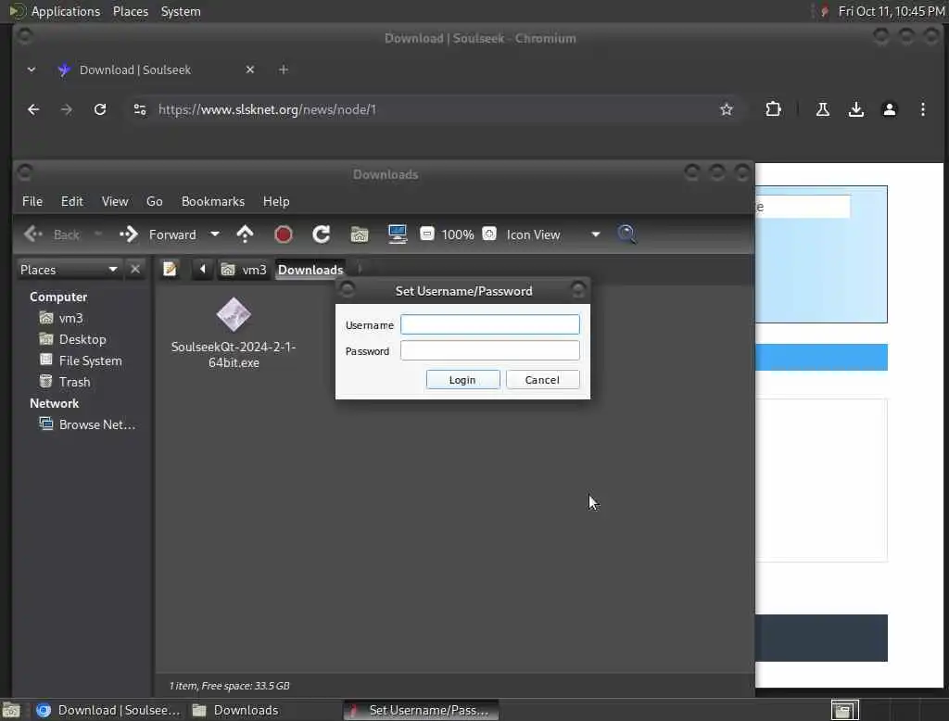Open the Icon View mode dropdown
Image resolution: width=949 pixels, height=721 pixels.
553,234
